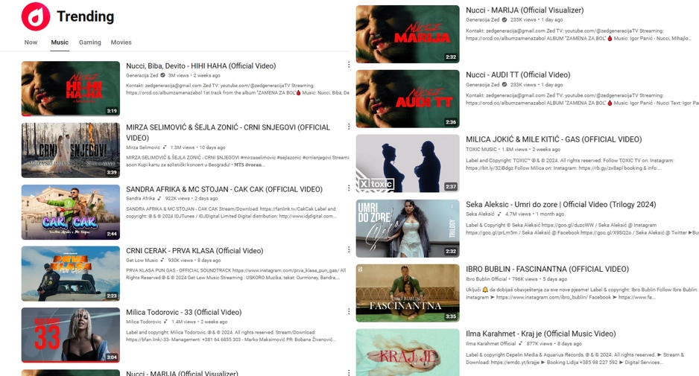Screen dimensions: 699x376
Task: Open title Milica Todorovic - 33 (Official Video)
Action: point(183,312)
